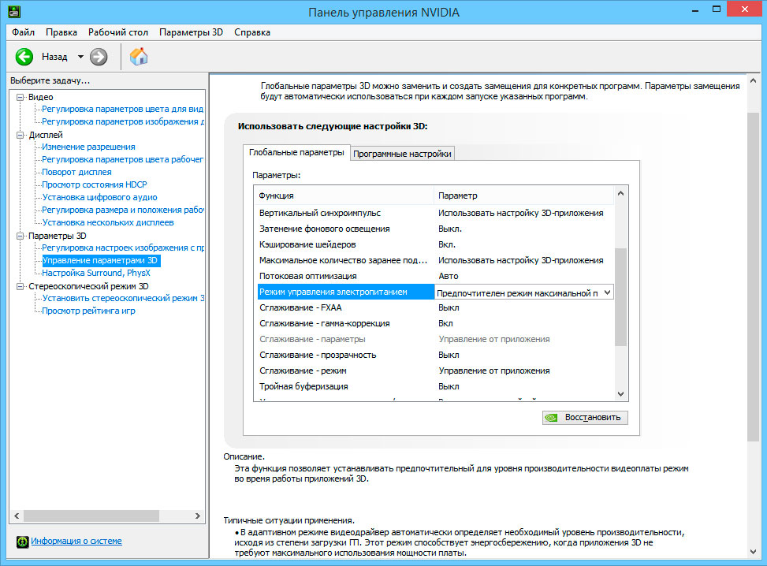Select Кэширование шейдеров row

click(434, 244)
